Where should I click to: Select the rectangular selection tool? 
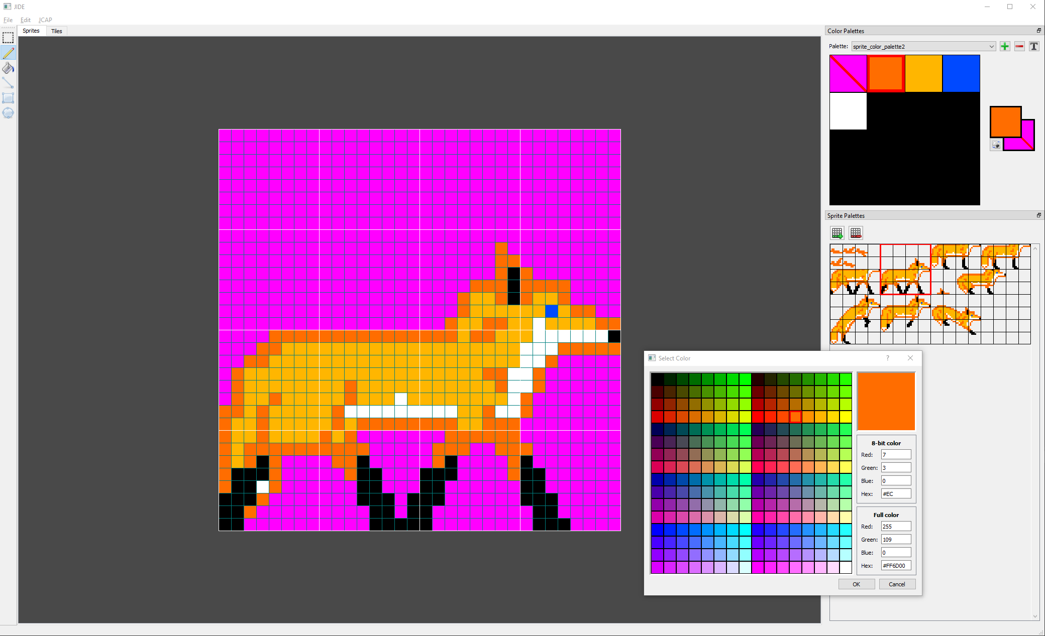(8, 38)
